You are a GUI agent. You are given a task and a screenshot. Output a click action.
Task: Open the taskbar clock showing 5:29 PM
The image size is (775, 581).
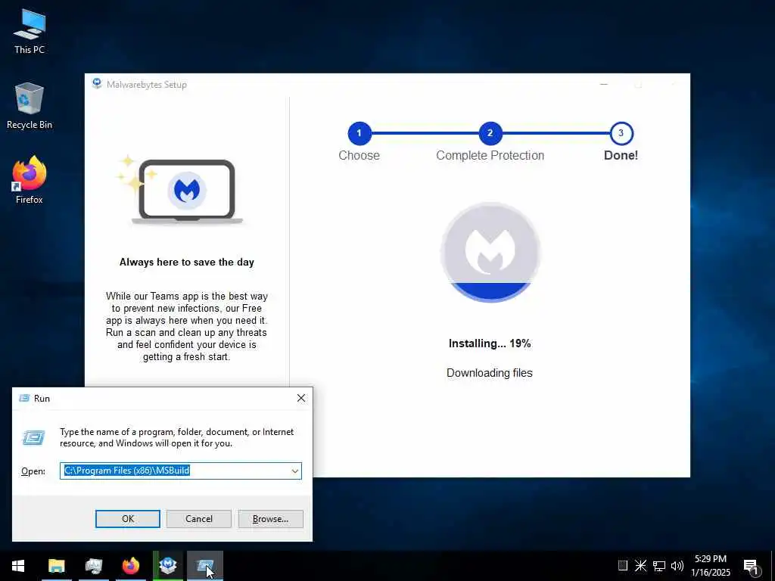pyautogui.click(x=710, y=566)
